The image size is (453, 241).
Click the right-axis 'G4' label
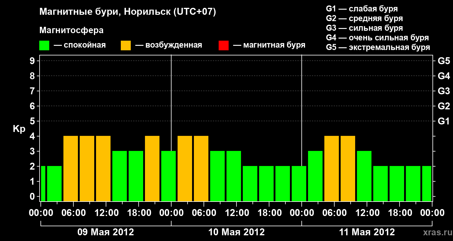click(x=444, y=76)
